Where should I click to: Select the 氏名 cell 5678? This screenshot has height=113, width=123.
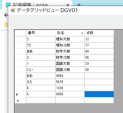(70, 82)
